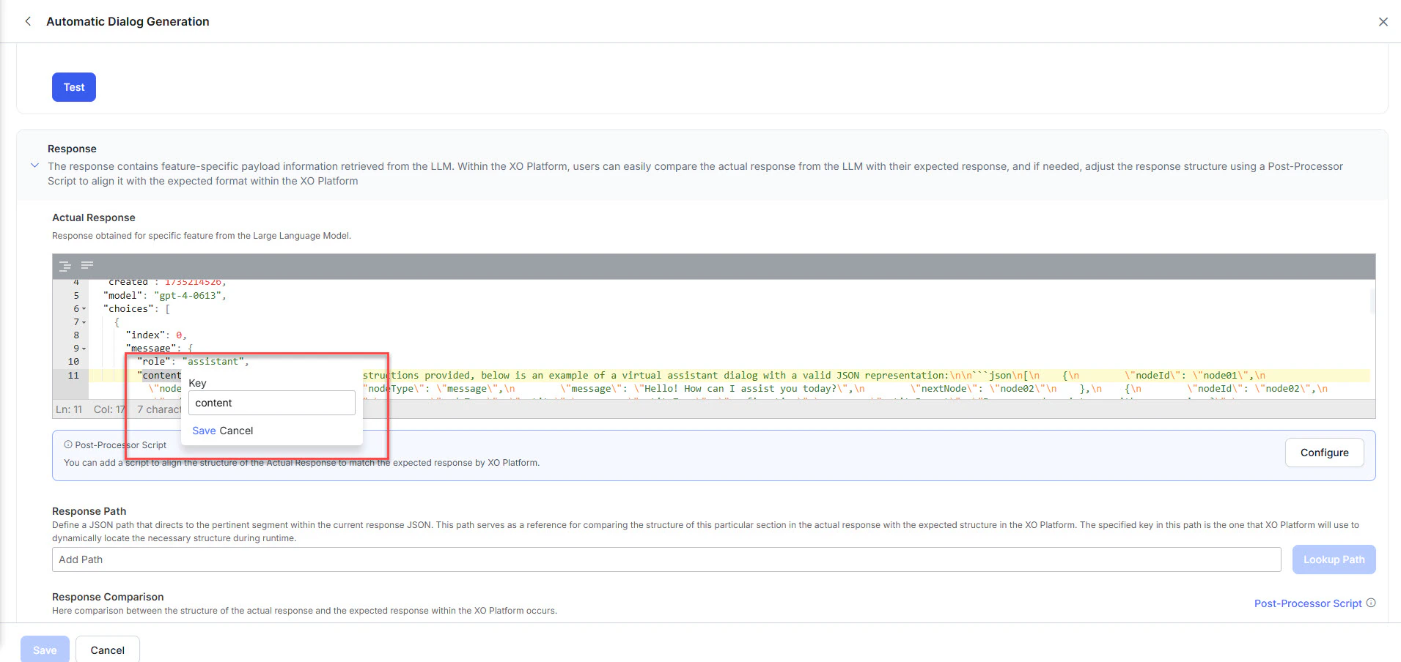Click the word-wrap icon in the editor toolbar

[x=87, y=266]
